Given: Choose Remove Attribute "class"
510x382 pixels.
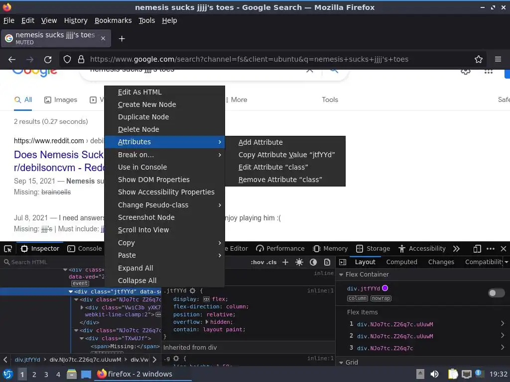Looking at the screenshot, I should pos(285,180).
